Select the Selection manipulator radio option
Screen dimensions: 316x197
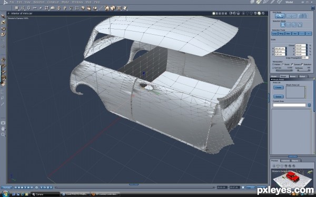302,64
